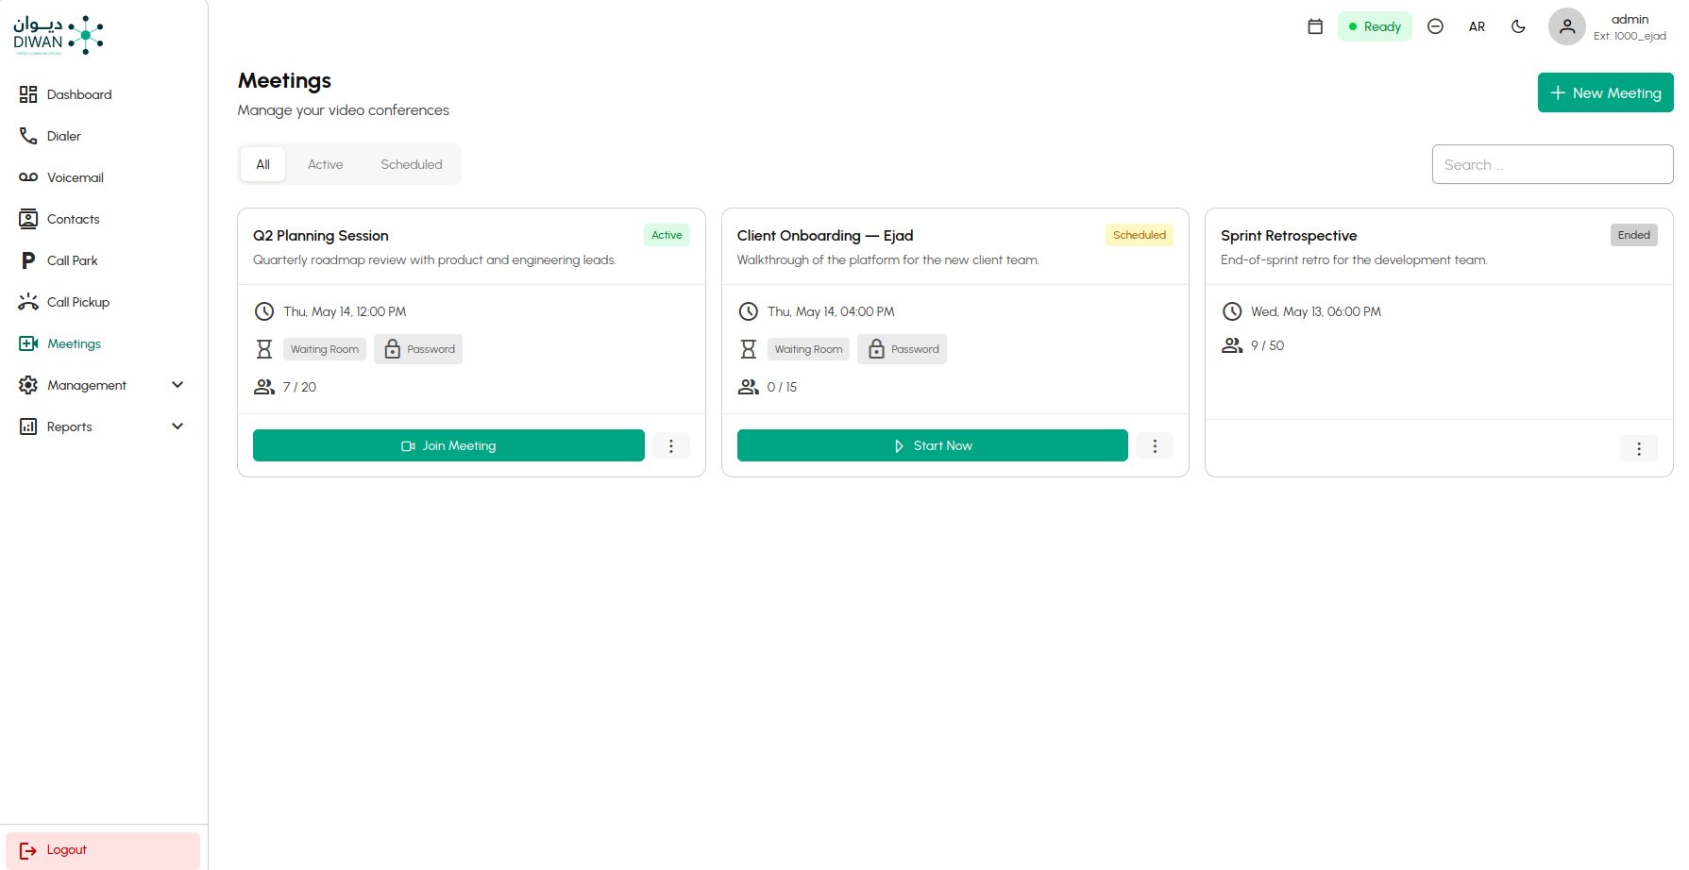Switch language with AR button
The height and width of the screenshot is (870, 1689).
[1477, 26]
